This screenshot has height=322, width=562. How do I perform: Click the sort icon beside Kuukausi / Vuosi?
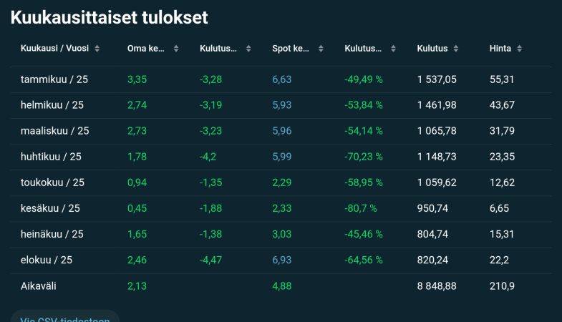point(97,49)
